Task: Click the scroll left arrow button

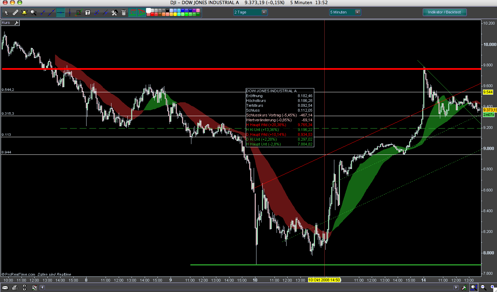Action: point(42,288)
